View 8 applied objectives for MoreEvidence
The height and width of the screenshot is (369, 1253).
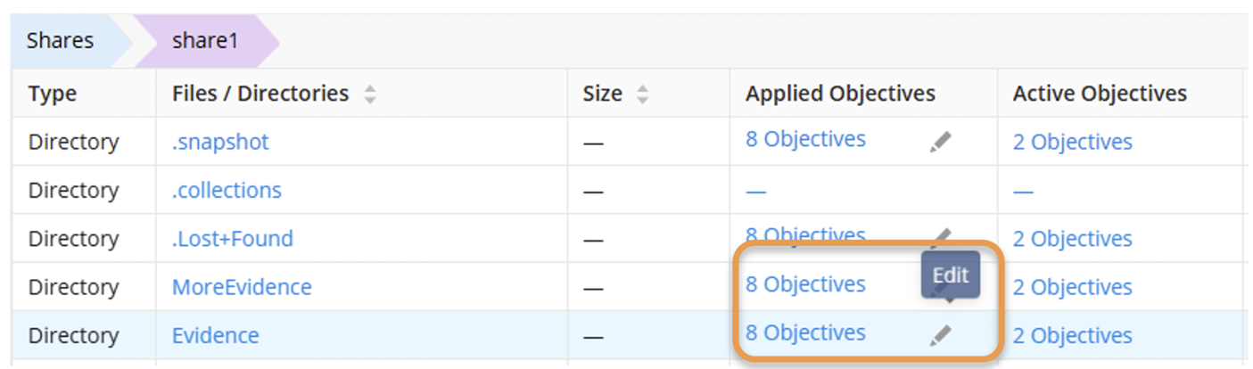[805, 284]
